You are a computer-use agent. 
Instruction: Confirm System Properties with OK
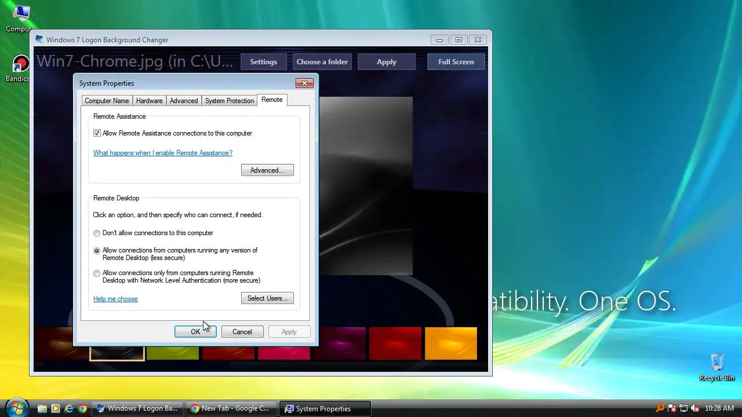pos(195,332)
